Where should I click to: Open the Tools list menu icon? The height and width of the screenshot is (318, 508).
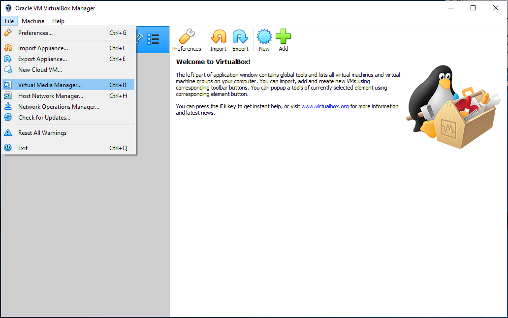pos(153,39)
